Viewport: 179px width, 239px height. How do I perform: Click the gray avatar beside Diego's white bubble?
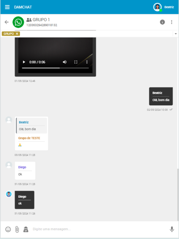(9, 165)
